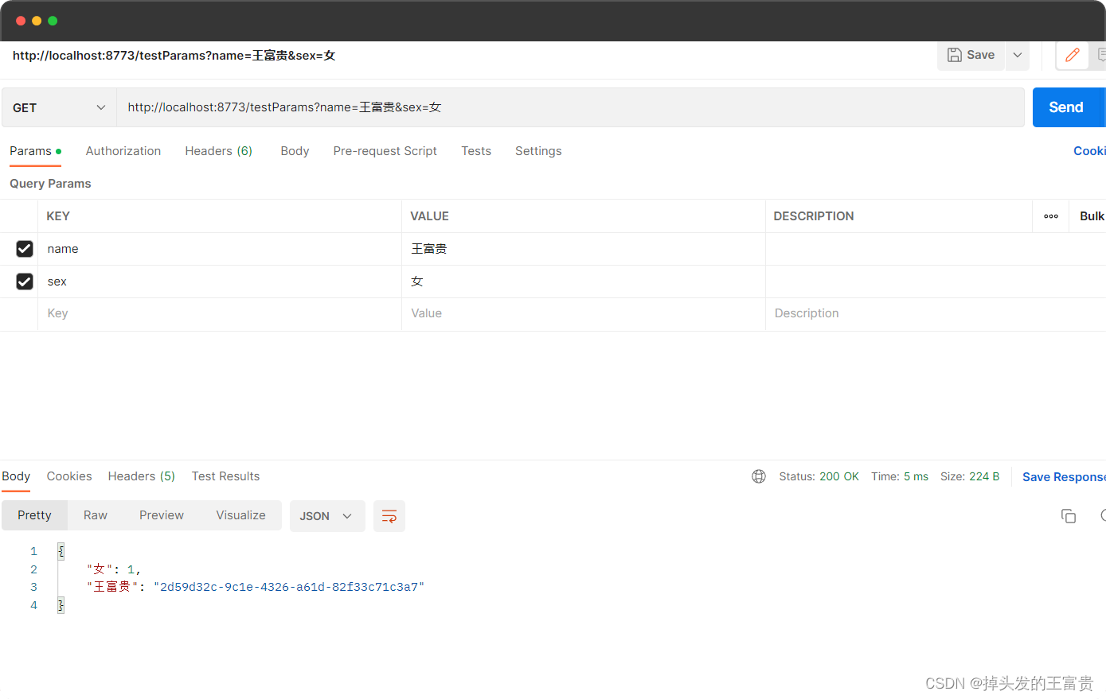This screenshot has width=1106, height=699.
Task: Open the JSON format dropdown
Action: tap(327, 516)
